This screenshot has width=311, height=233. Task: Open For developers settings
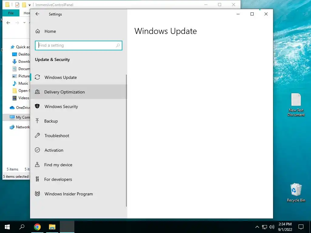pyautogui.click(x=79, y=179)
